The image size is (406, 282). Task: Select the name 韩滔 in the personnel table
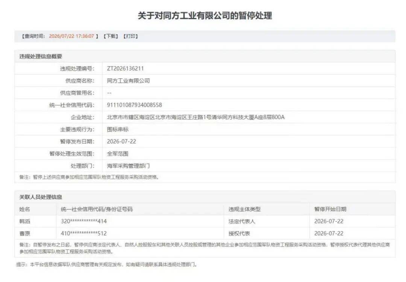(x=24, y=221)
